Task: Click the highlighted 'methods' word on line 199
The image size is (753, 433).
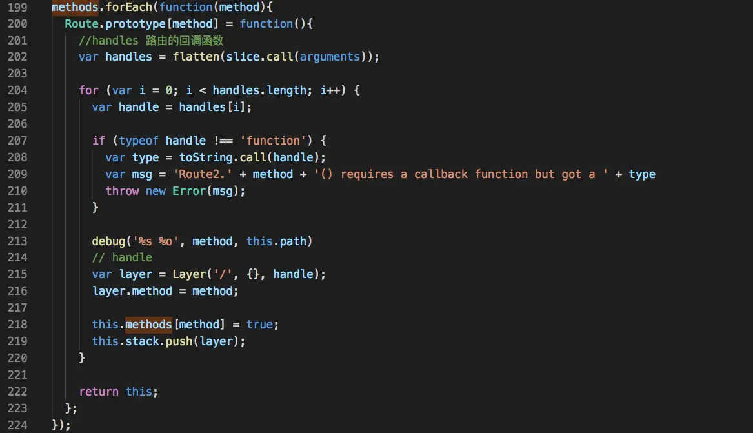Action: [x=75, y=7]
